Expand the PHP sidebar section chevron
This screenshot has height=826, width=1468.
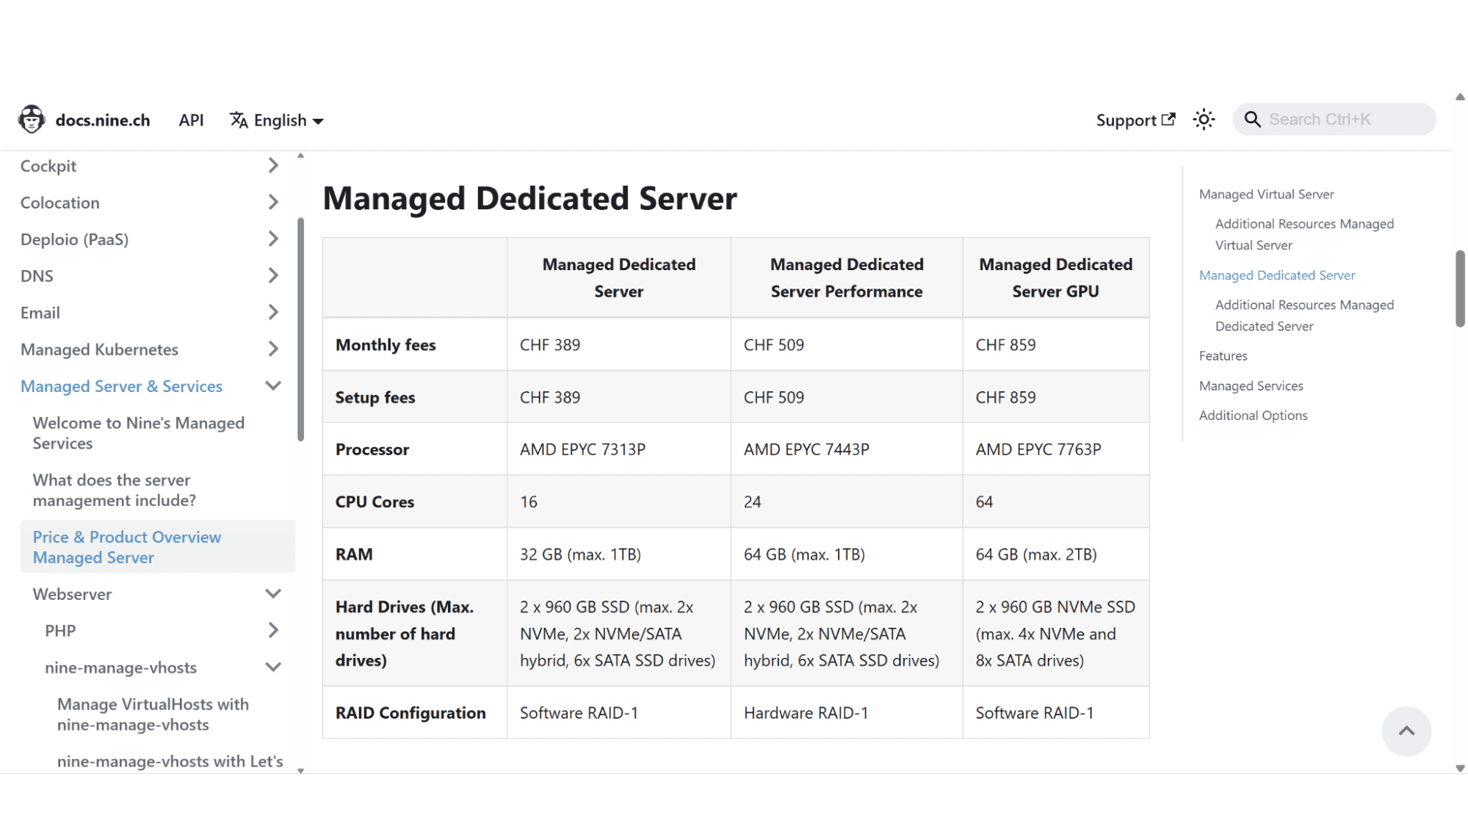273,630
